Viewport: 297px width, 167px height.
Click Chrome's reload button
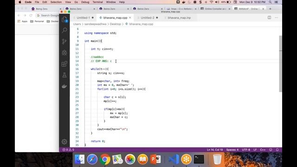click(x=31, y=15)
